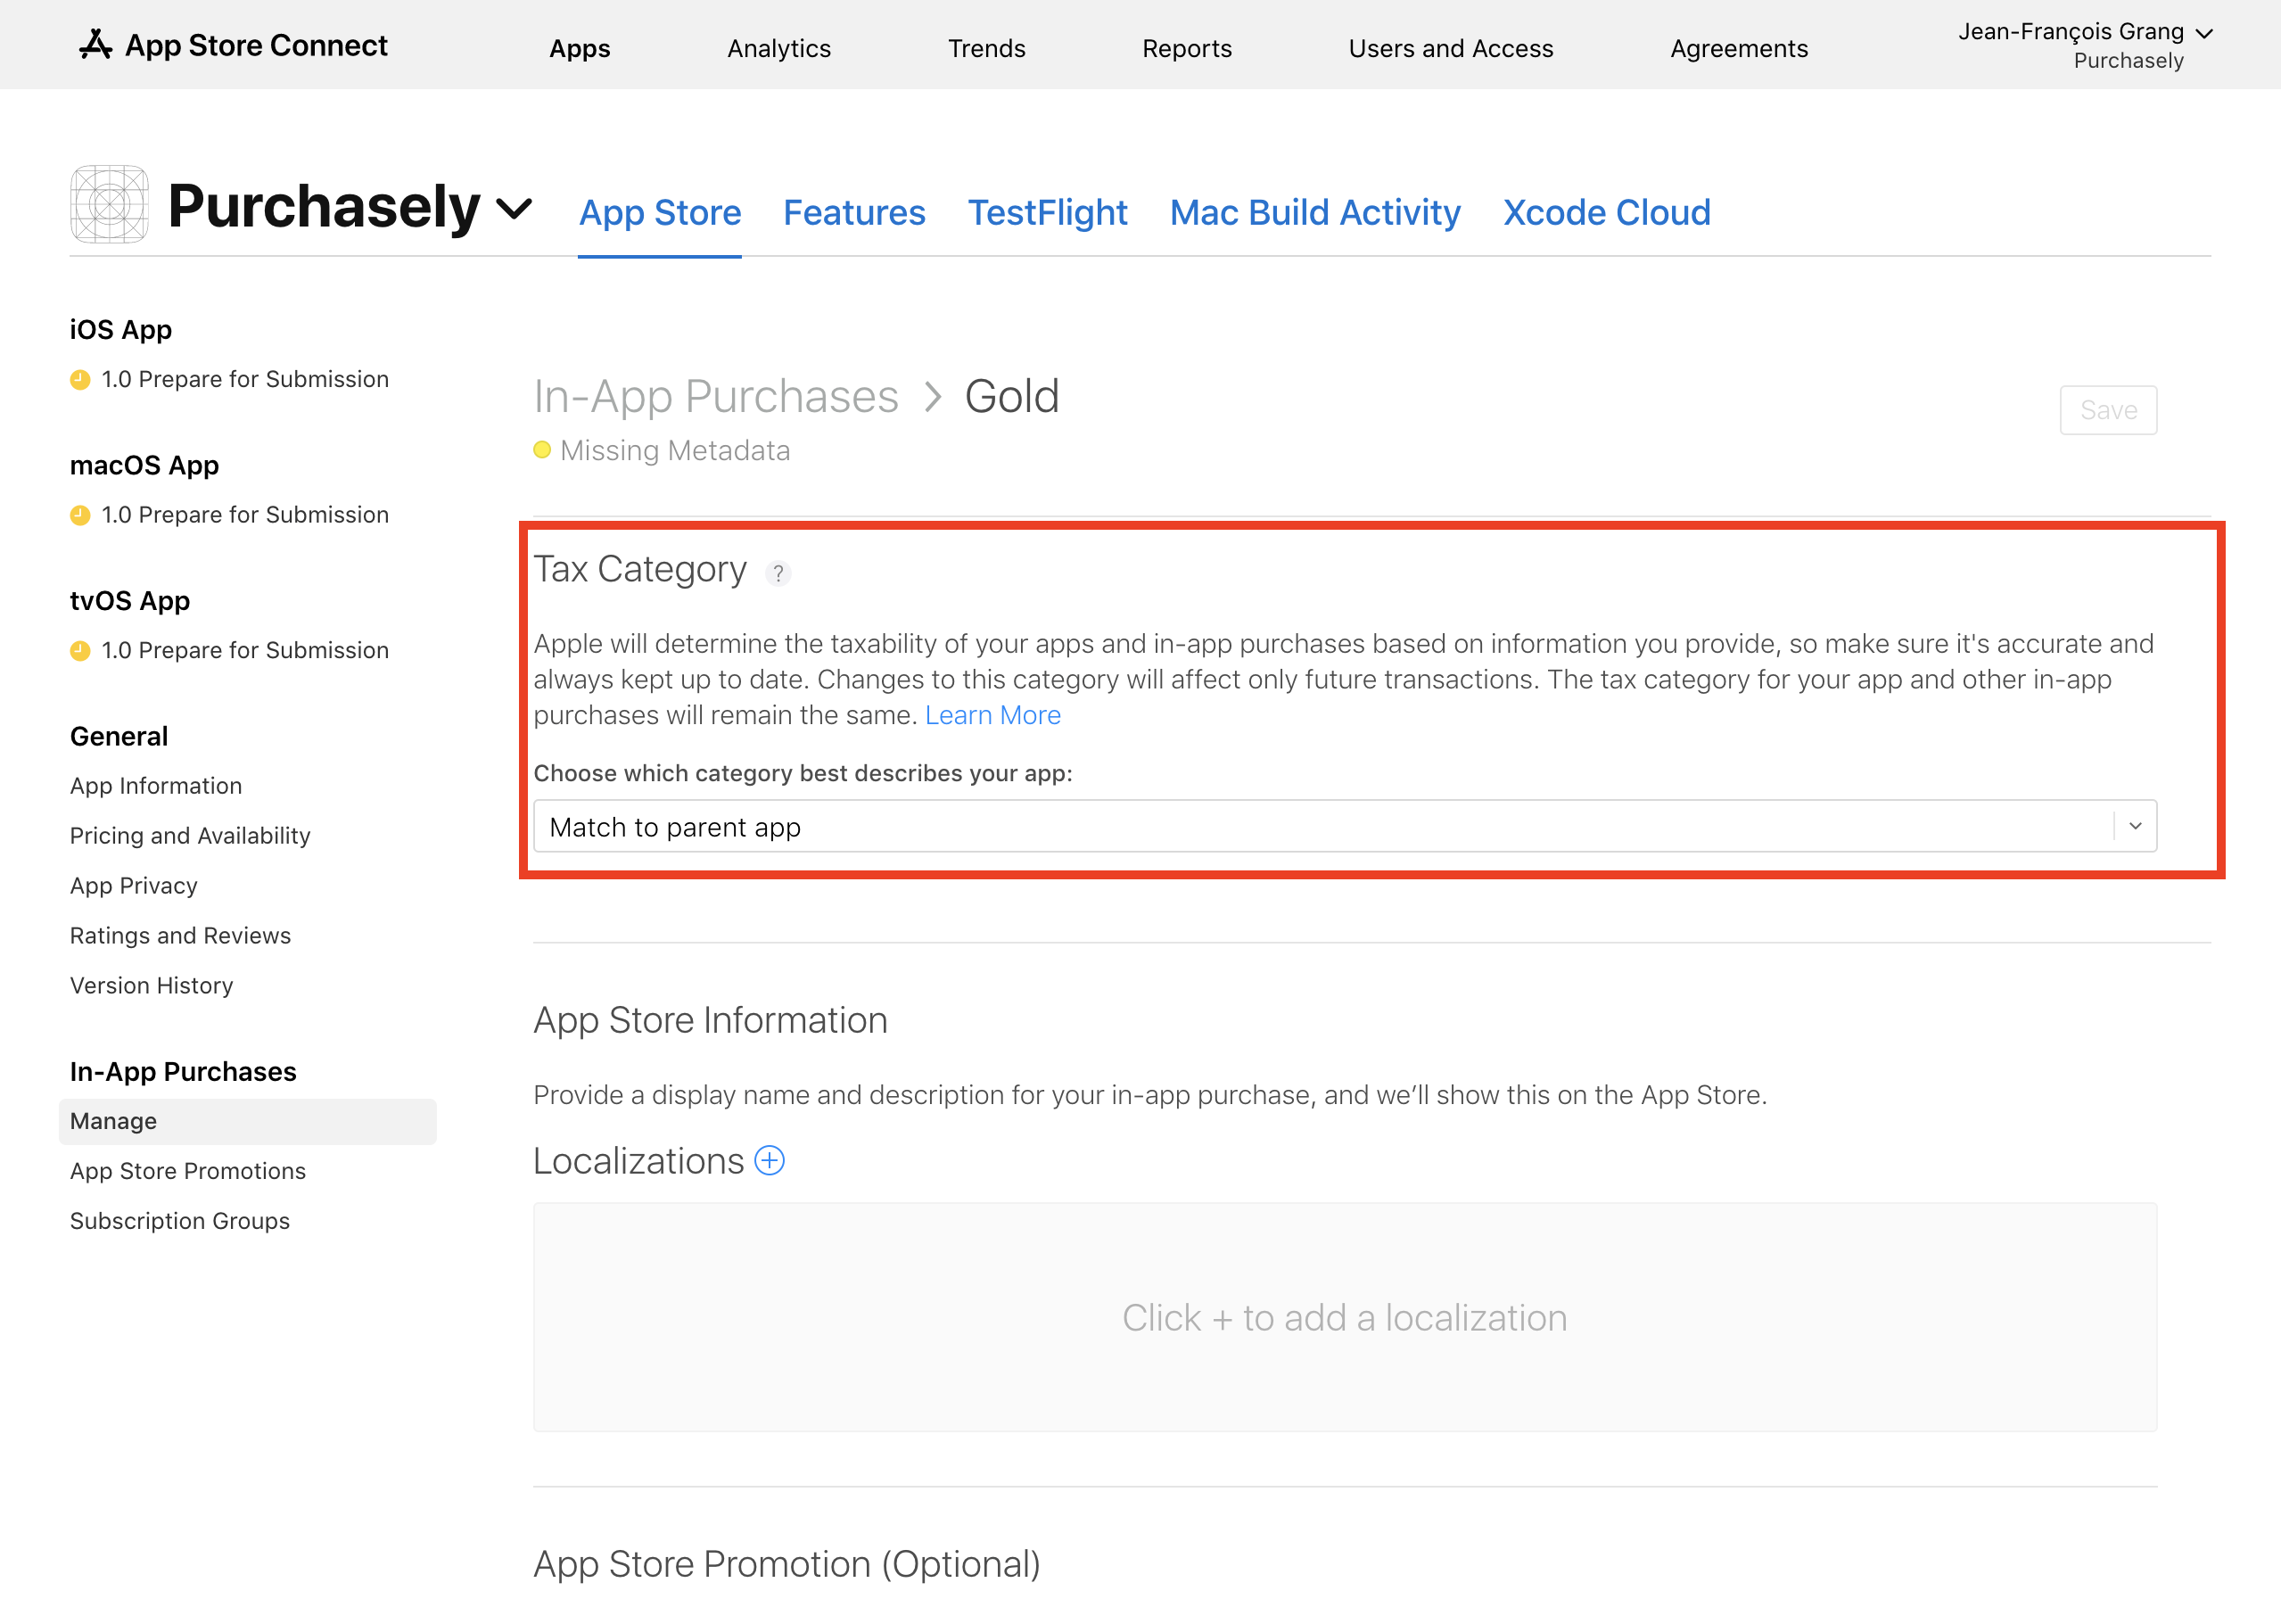Open App Store Promotions in the sidebar
This screenshot has height=1624, width=2281.
[188, 1172]
